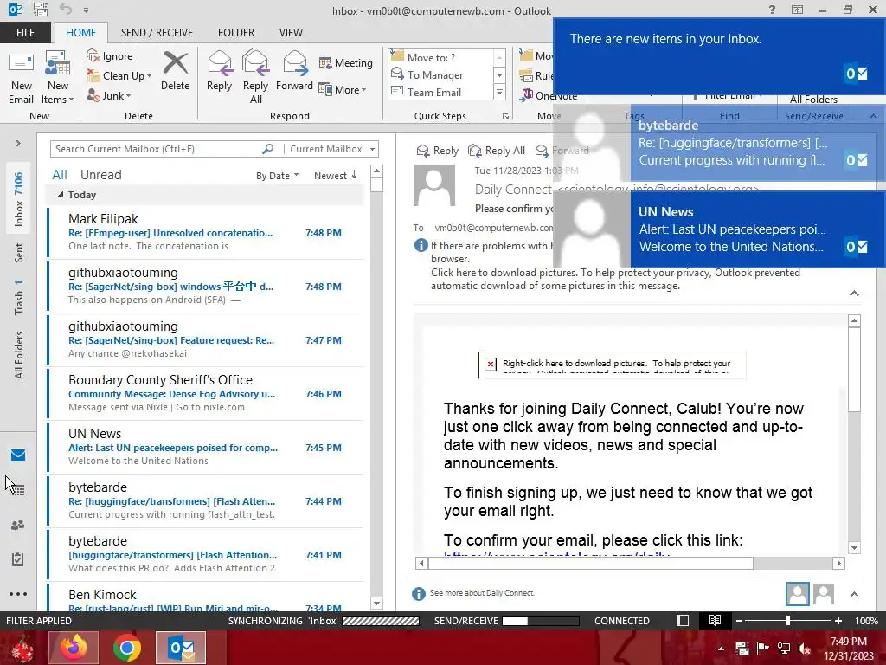Open the New Items menu
This screenshot has width=886, height=665.
pyautogui.click(x=58, y=78)
